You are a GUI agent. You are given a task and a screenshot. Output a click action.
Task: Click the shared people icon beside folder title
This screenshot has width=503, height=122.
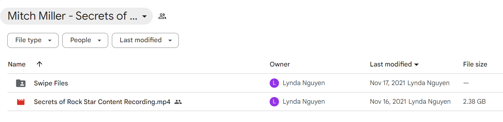(162, 16)
